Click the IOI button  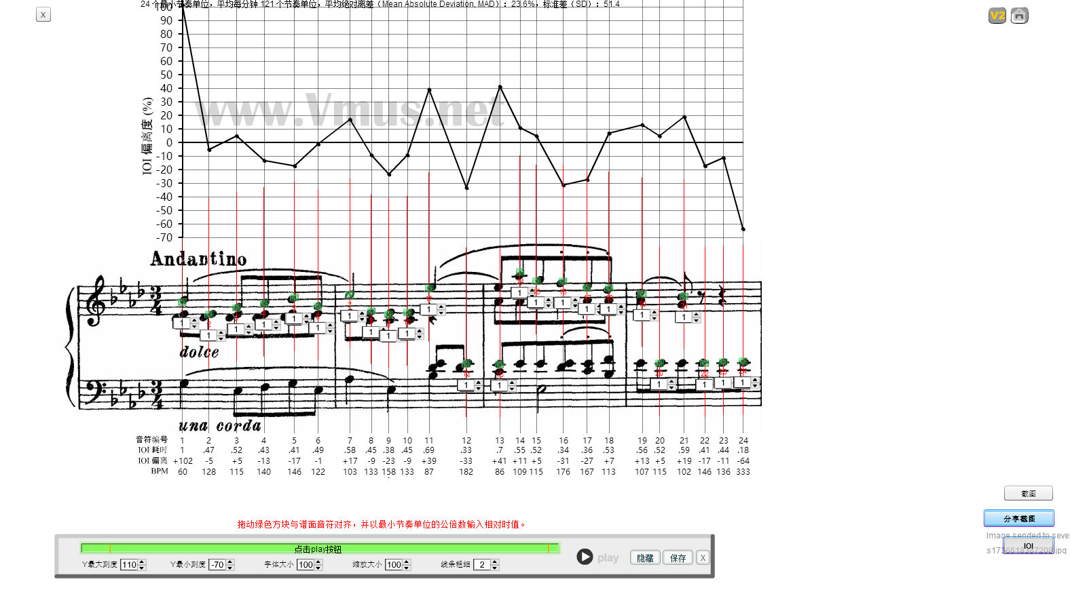(1028, 545)
